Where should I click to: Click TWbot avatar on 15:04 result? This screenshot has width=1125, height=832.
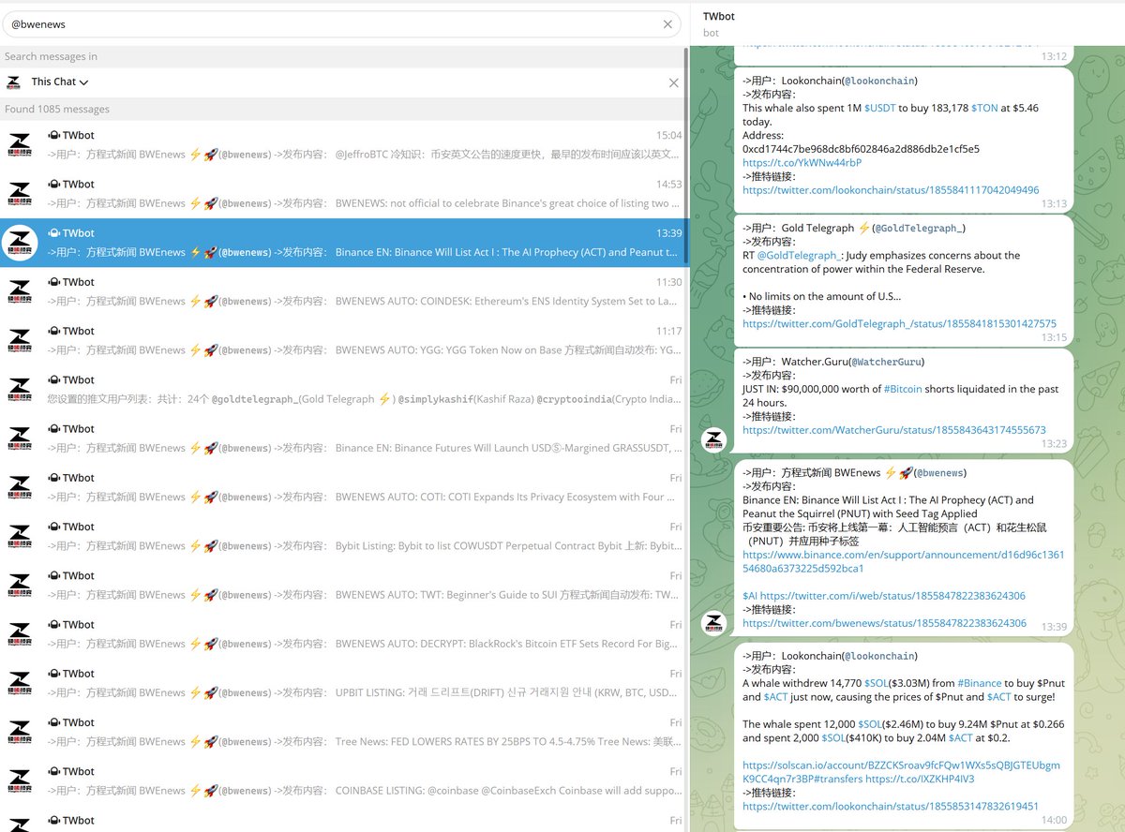(20, 145)
